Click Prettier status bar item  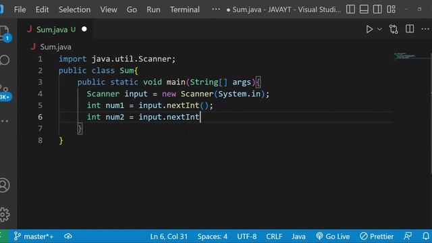point(377,236)
